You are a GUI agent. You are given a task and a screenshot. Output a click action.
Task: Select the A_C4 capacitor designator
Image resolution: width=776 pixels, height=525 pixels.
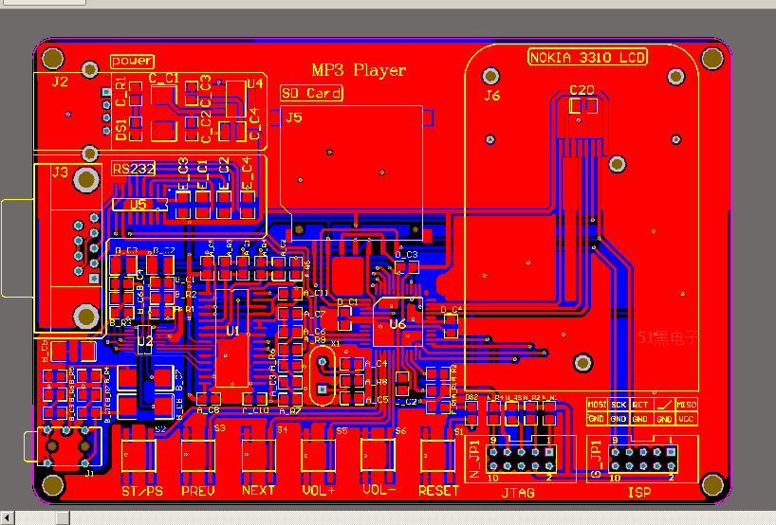coord(376,364)
